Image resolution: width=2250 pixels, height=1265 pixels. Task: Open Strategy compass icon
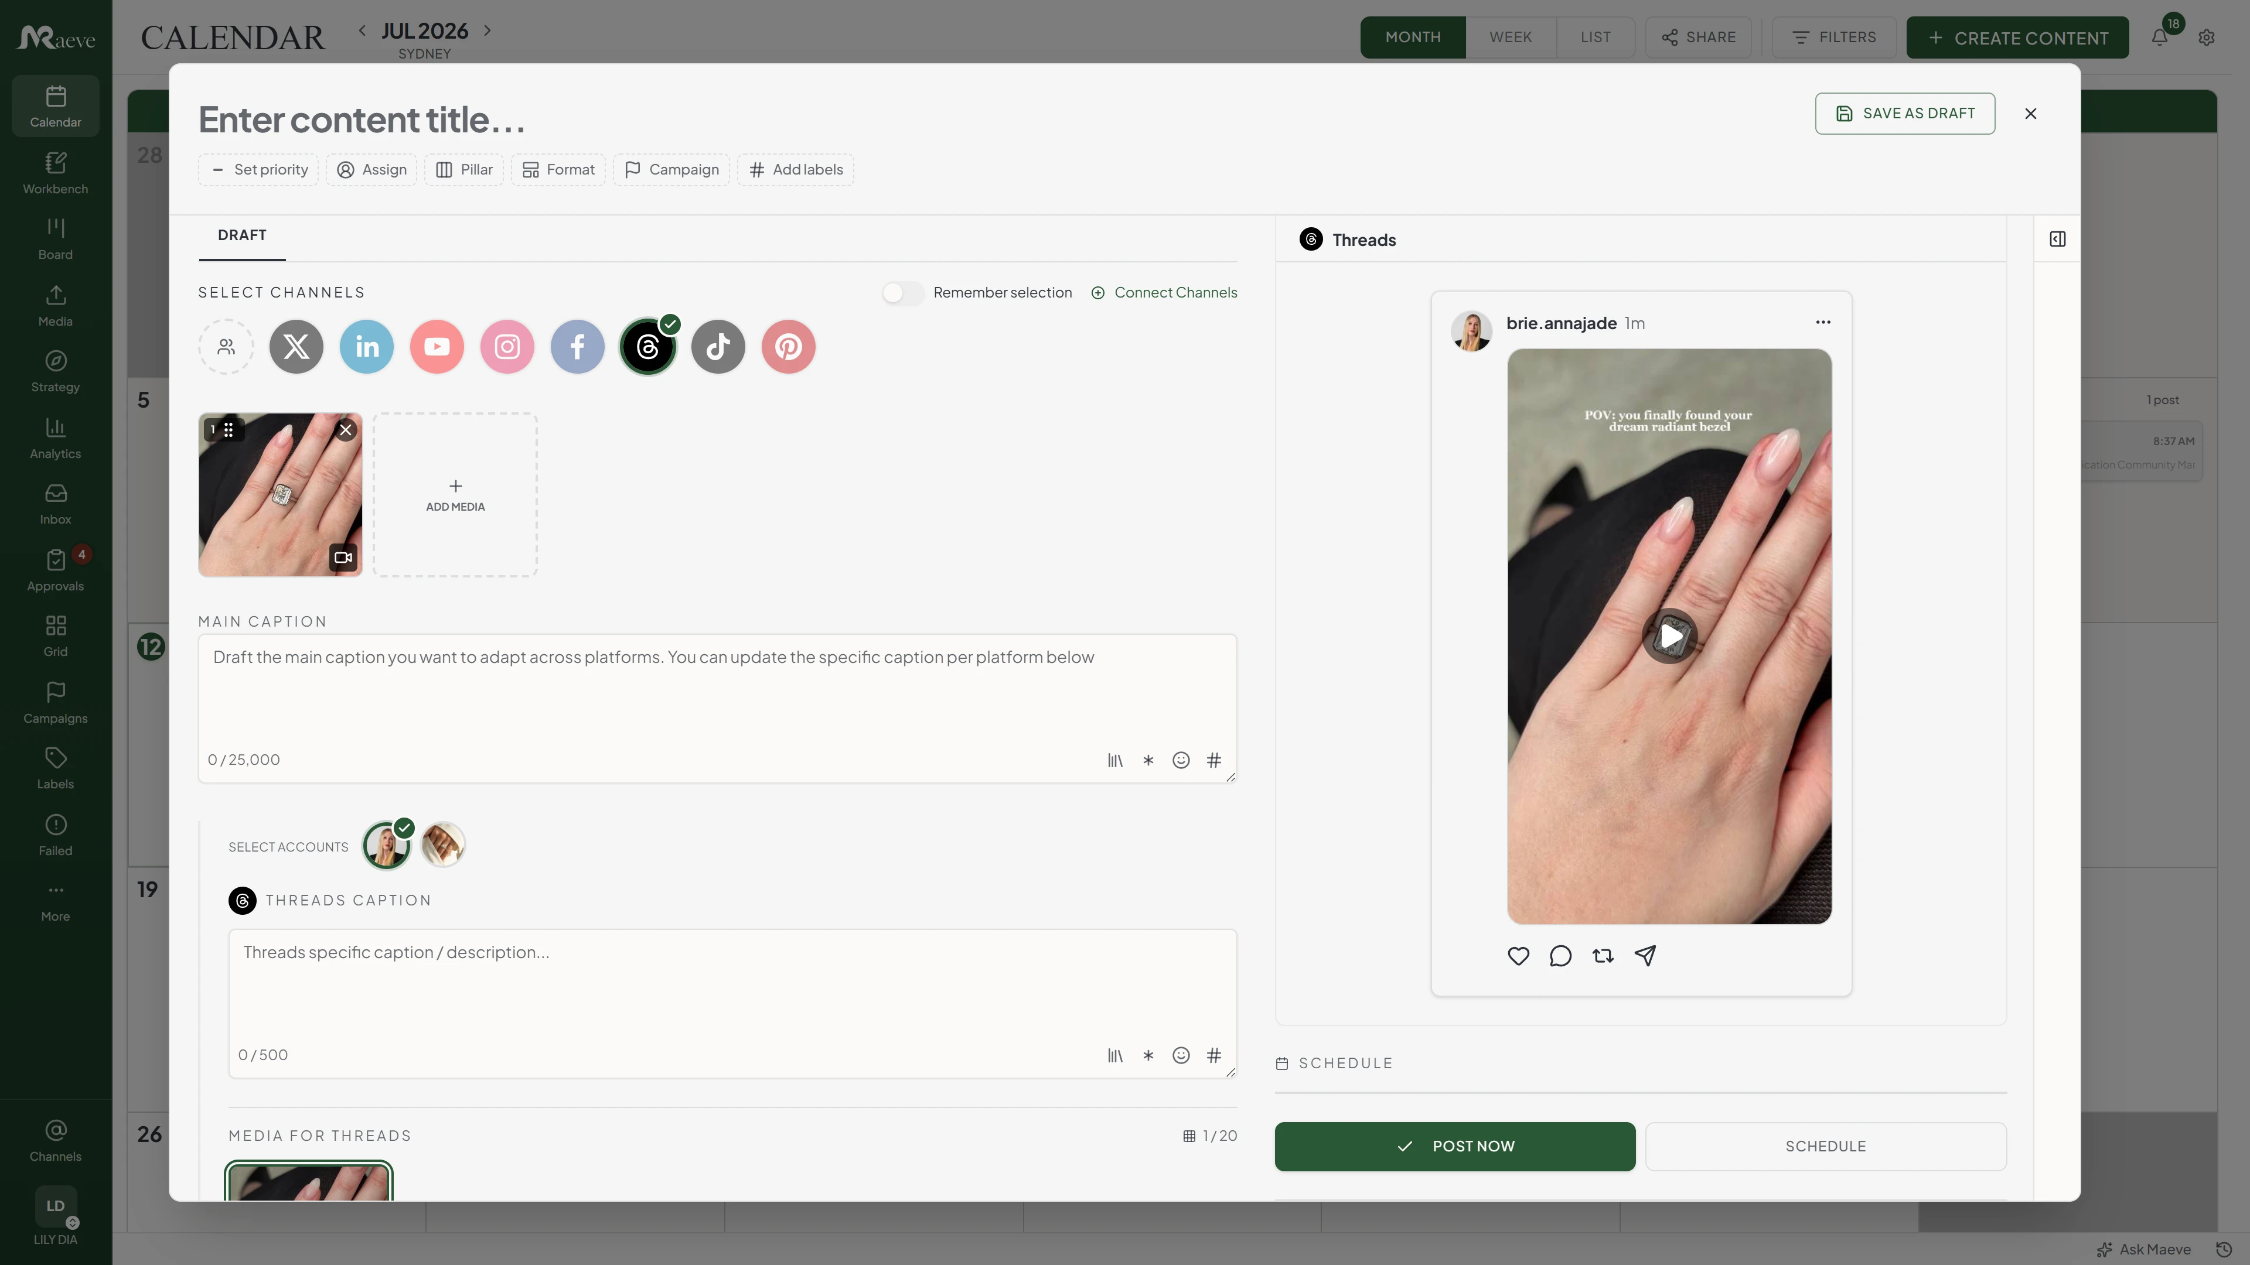pos(55,371)
